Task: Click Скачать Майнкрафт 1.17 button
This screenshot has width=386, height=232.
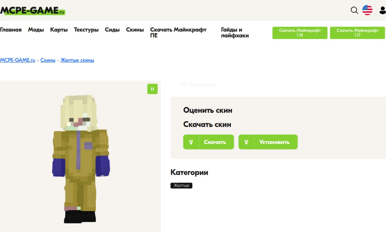Action: coord(357,33)
